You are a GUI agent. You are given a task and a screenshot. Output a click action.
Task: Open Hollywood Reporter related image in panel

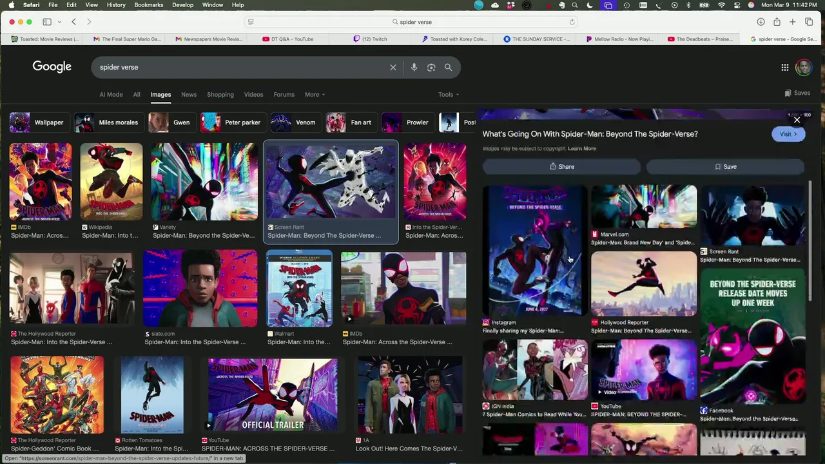coord(644,284)
